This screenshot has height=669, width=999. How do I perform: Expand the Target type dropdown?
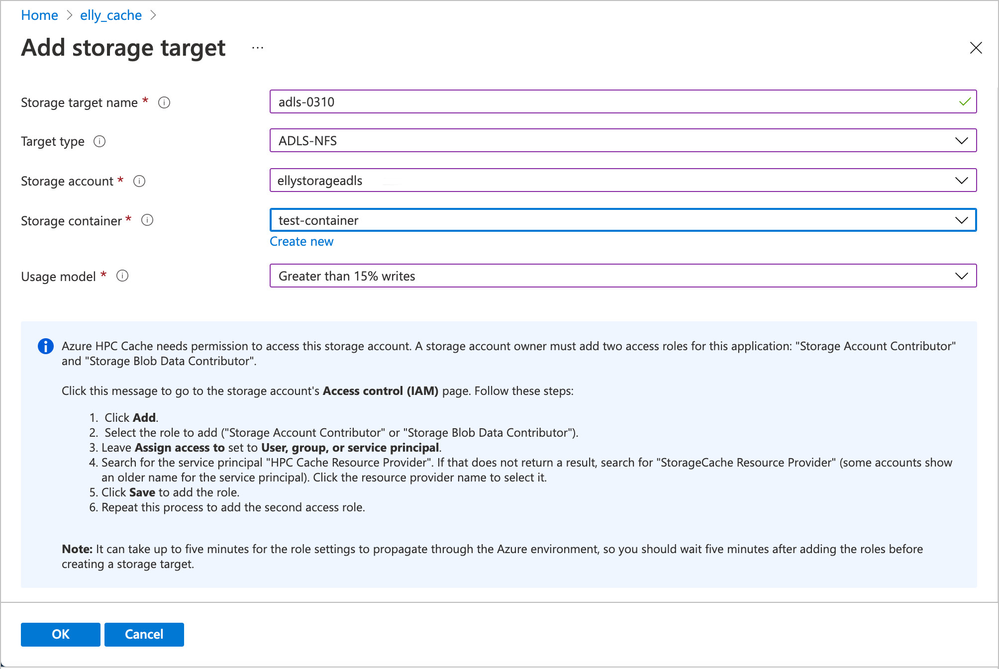(x=963, y=140)
